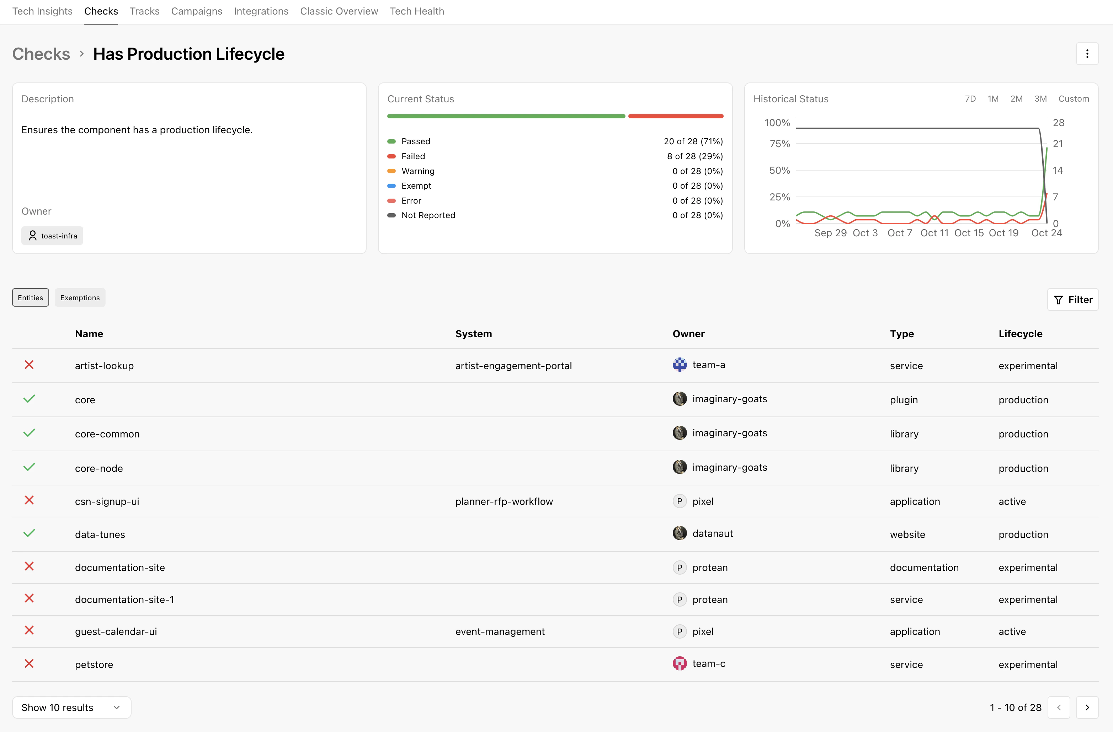Click the failed X icon for artist-lookup
The height and width of the screenshot is (732, 1113).
pyautogui.click(x=29, y=365)
